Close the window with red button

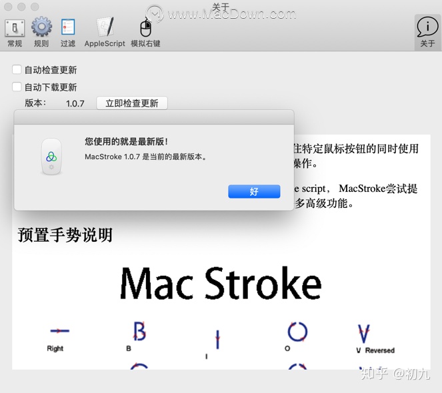(x=8, y=7)
